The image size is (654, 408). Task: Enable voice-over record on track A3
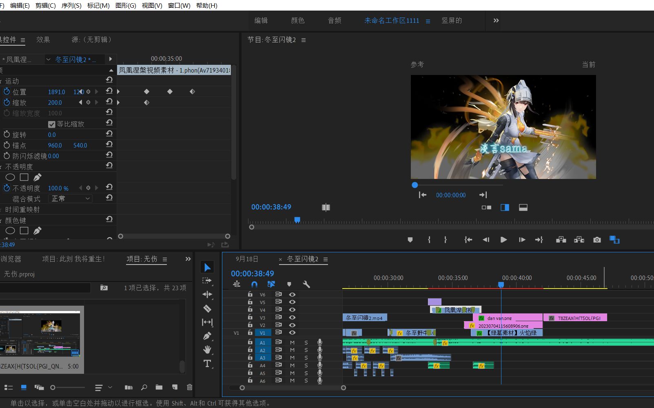tap(320, 358)
